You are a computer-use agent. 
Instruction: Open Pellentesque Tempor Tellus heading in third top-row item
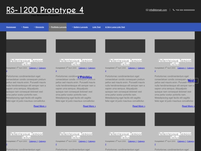point(125,62)
